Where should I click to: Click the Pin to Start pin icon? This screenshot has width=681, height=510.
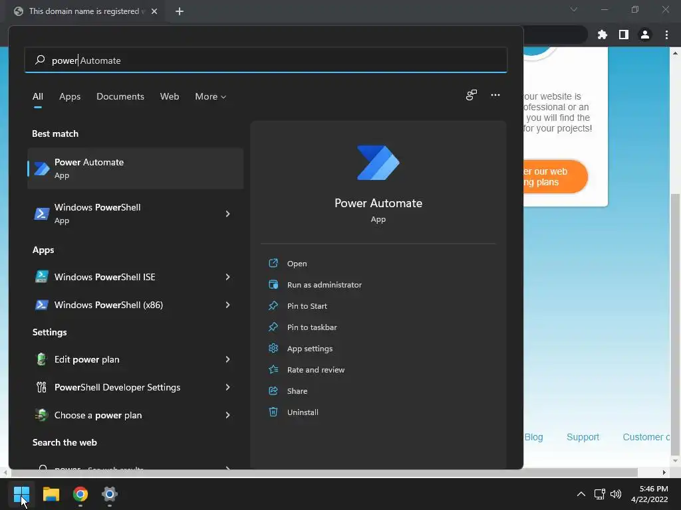pyautogui.click(x=273, y=305)
